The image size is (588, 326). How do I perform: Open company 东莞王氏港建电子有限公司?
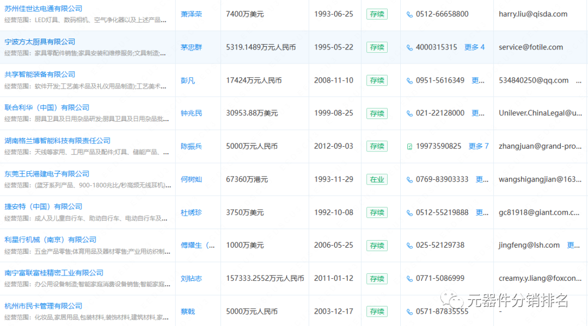coord(47,174)
